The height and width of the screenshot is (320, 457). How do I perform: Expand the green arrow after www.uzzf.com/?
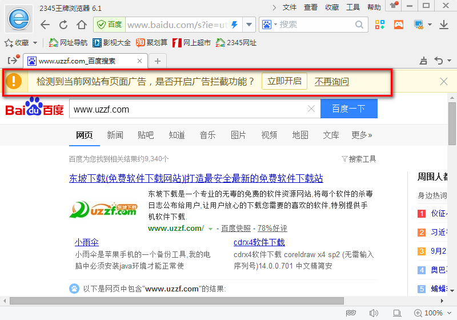coord(210,229)
